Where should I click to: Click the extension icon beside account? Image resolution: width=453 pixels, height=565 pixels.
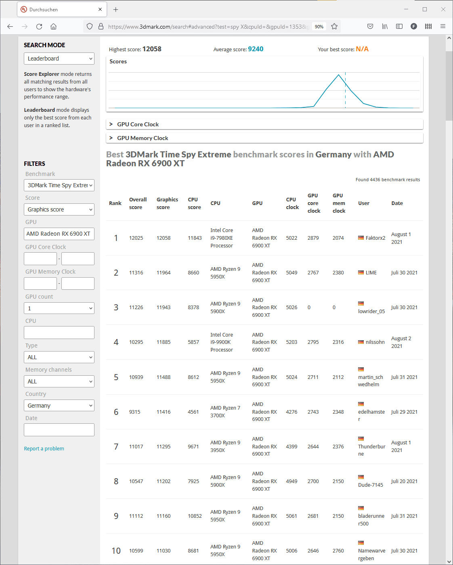point(428,27)
